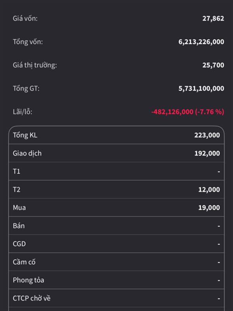Tap the Lãi/lỗ label
This screenshot has height=311, width=233.
(23, 112)
